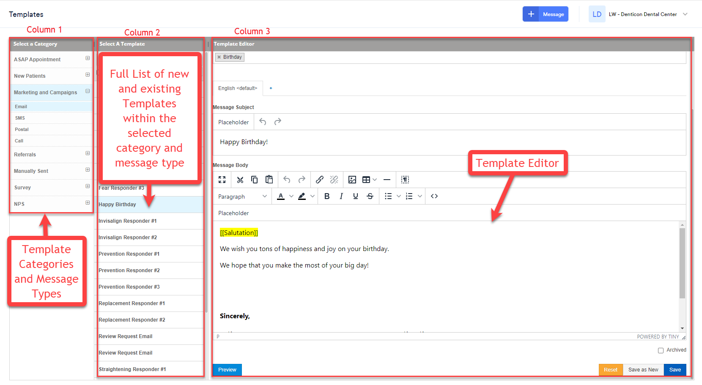This screenshot has width=702, height=385.
Task: Redo in the Message Subject toolbar
Action: tap(278, 122)
